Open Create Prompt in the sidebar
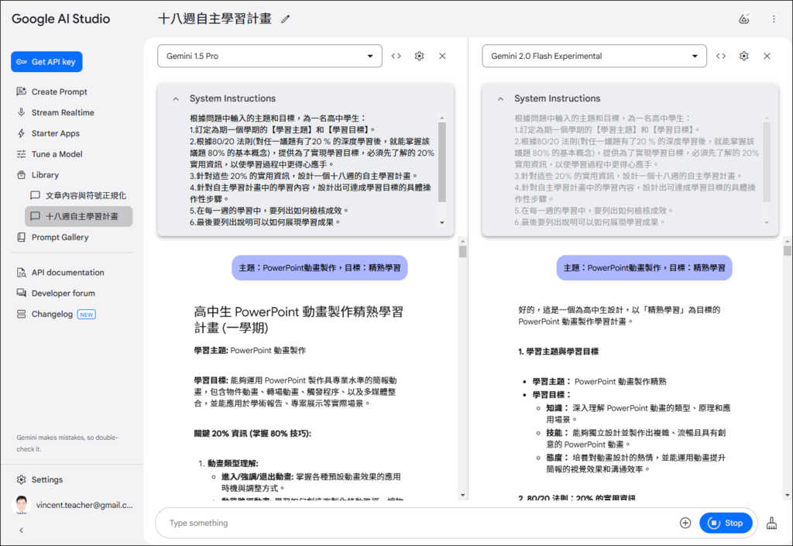The height and width of the screenshot is (546, 793). tap(59, 91)
